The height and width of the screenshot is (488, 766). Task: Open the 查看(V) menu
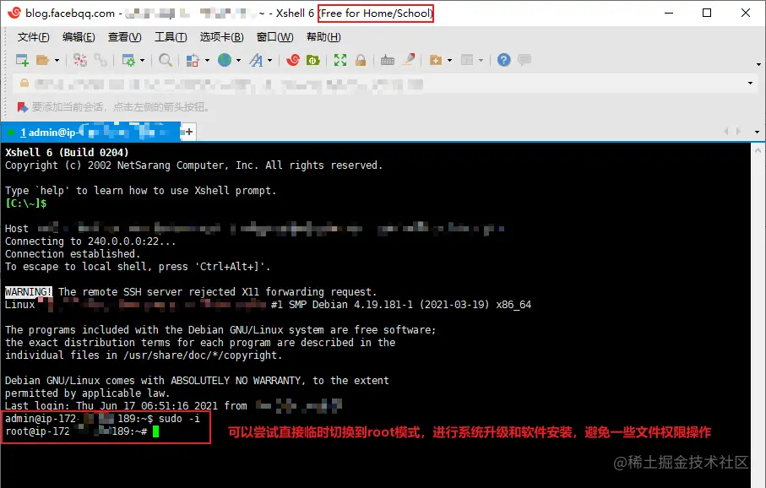click(125, 37)
